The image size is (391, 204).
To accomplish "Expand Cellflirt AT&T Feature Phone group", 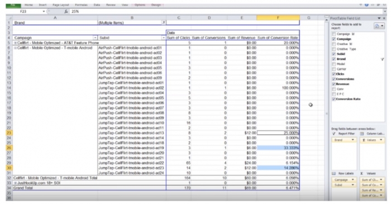I will (x=15, y=43).
